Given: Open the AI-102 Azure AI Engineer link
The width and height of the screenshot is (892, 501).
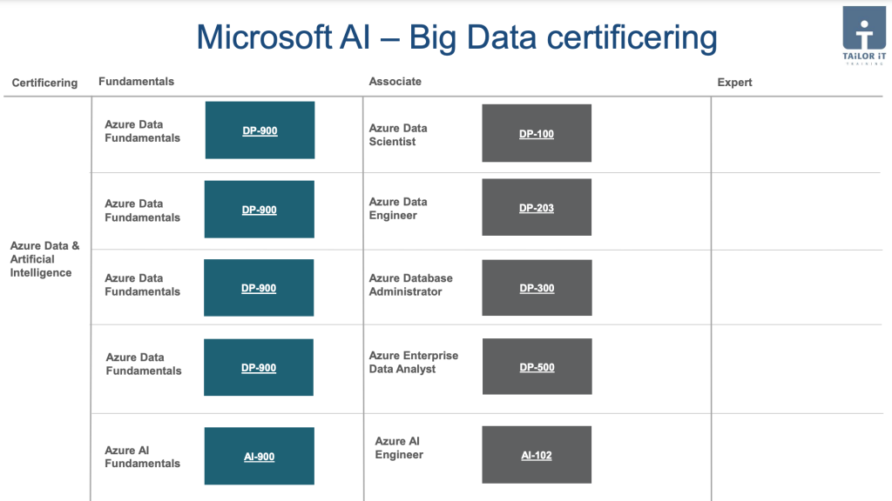Looking at the screenshot, I should click(537, 455).
